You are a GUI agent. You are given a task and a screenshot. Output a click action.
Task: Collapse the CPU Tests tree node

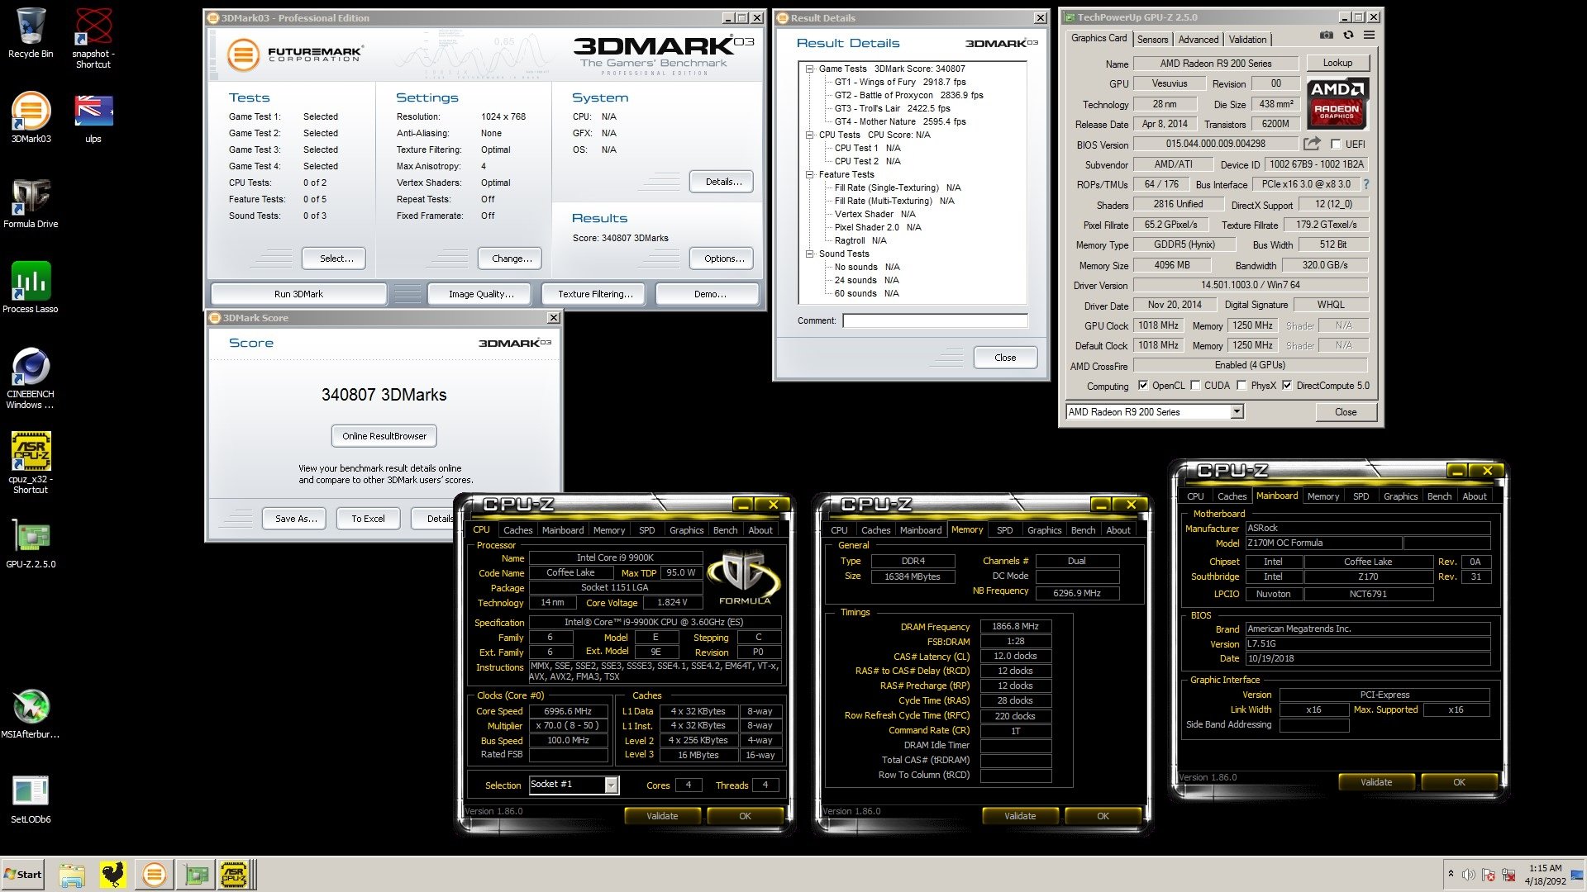point(810,135)
